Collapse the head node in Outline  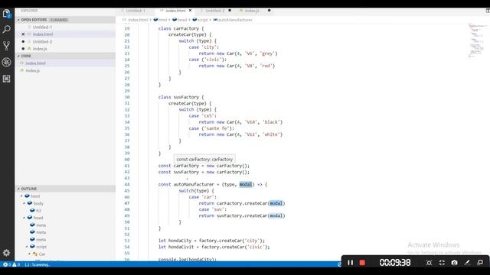[x=24, y=218]
